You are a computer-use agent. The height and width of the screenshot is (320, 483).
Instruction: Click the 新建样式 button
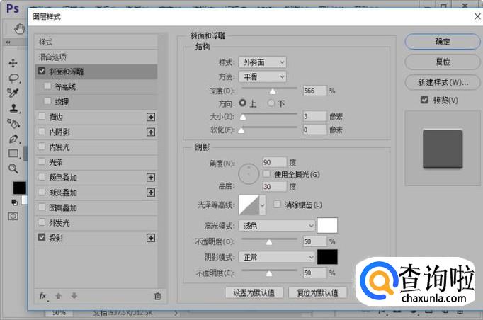point(443,81)
